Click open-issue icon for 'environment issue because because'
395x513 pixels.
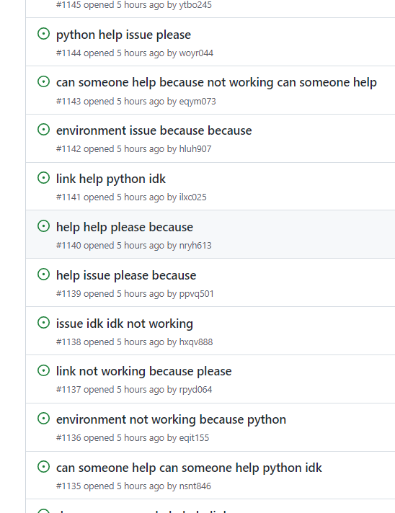tap(43, 130)
